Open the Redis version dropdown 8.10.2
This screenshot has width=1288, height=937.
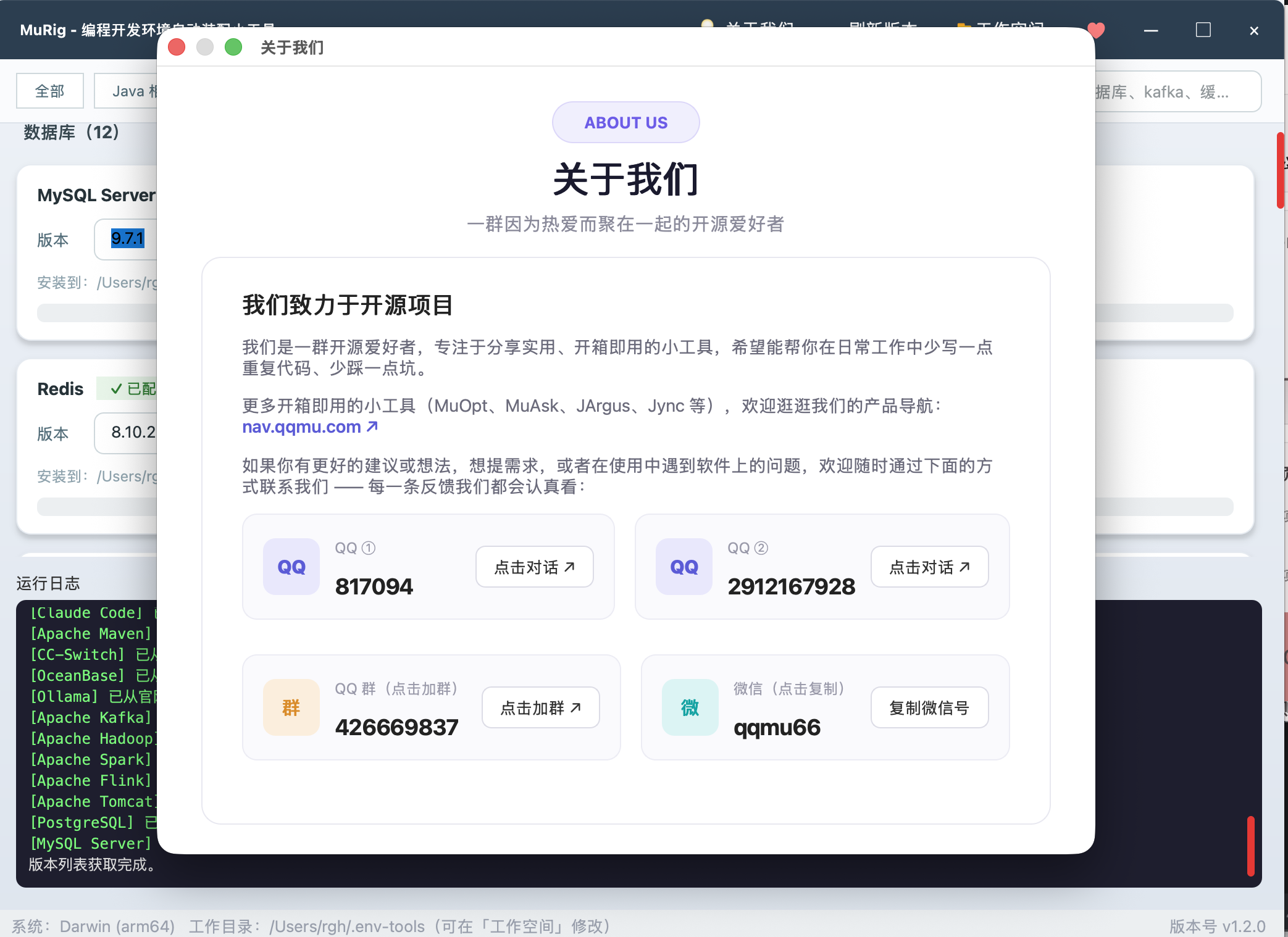pyautogui.click(x=126, y=433)
